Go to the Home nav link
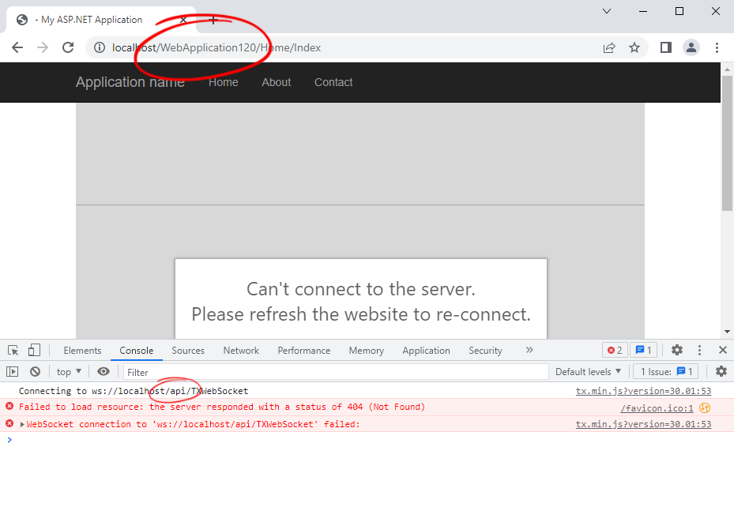The image size is (734, 507). 224,82
